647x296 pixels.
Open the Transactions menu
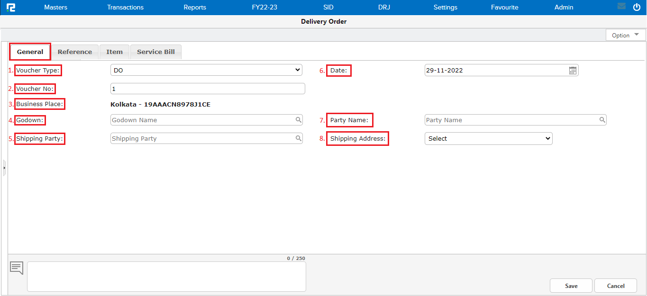tap(125, 8)
